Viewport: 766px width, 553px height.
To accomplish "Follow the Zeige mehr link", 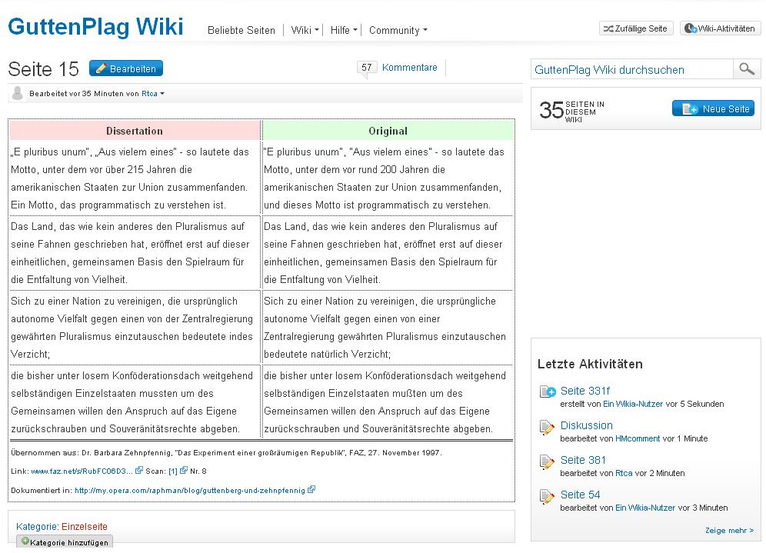I will tap(729, 531).
